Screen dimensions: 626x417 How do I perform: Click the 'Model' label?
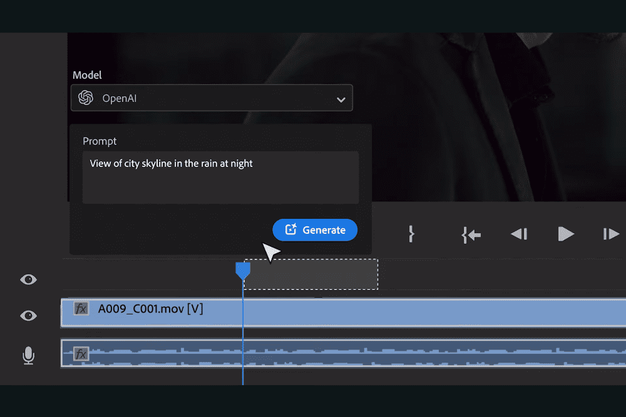tap(87, 75)
